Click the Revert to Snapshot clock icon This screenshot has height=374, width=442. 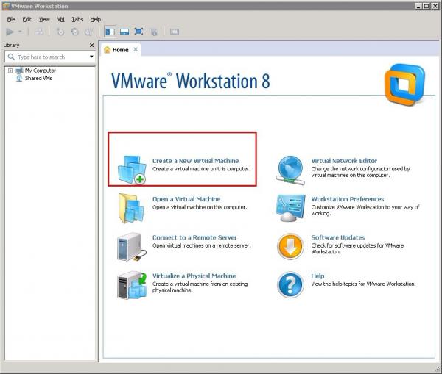74,32
